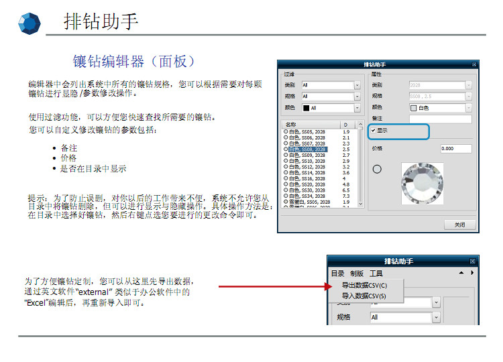Choose 导出数据CSV(C) menu entry

(x=364, y=286)
